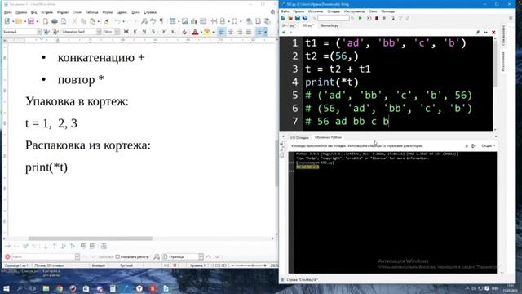Click the red Font Color A swatch
Viewport: 522px width, 294px height.
pyautogui.click(x=195, y=32)
